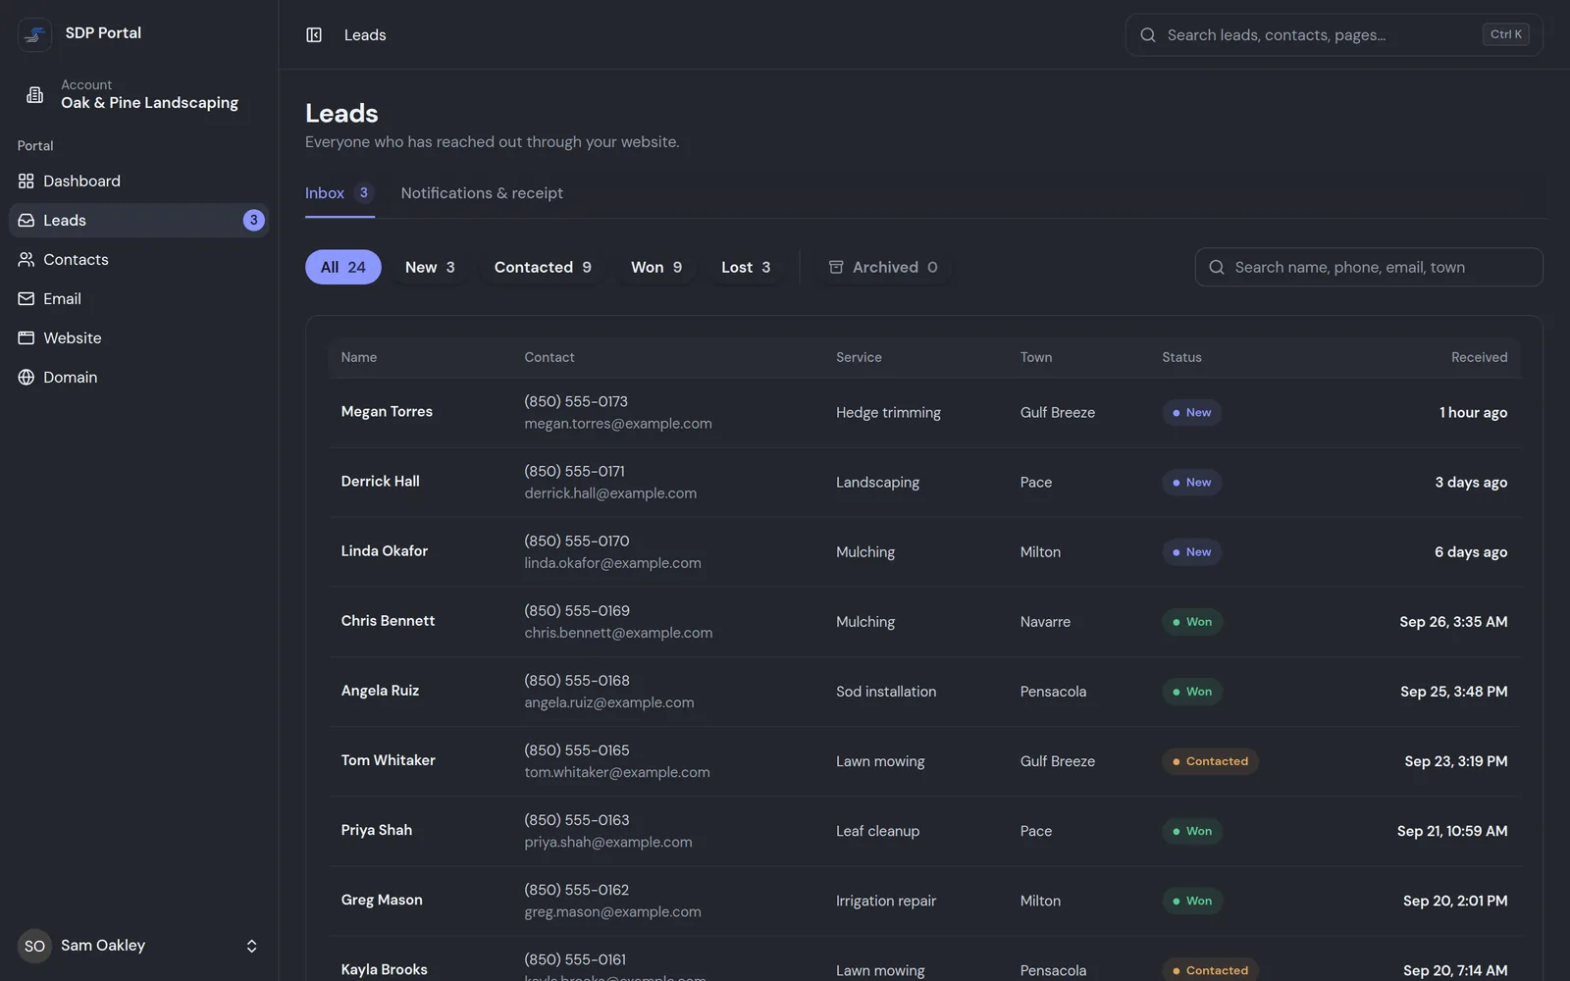The height and width of the screenshot is (981, 1570).
Task: Click the SDP Portal logo icon
Action: tap(34, 34)
